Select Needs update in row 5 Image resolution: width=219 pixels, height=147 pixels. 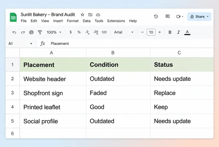(x=182, y=121)
